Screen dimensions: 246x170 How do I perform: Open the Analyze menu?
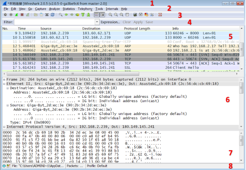pos(54,9)
